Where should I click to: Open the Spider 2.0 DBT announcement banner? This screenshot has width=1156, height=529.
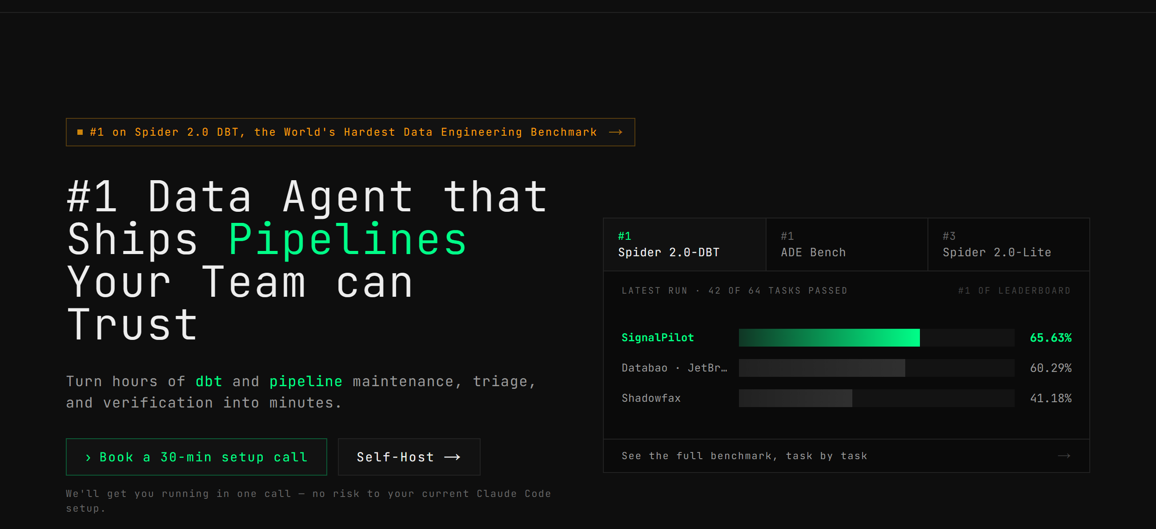click(350, 132)
